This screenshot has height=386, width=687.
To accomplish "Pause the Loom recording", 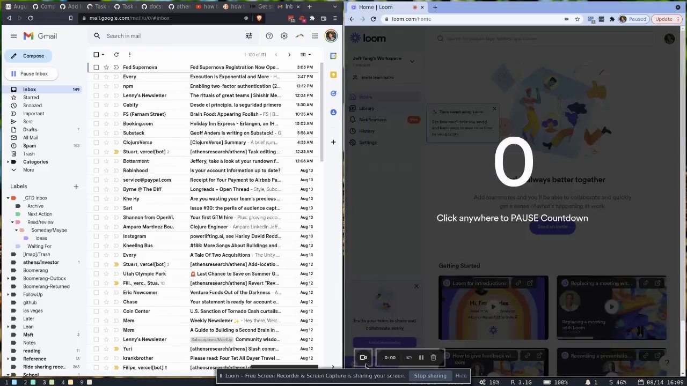I will 421,358.
